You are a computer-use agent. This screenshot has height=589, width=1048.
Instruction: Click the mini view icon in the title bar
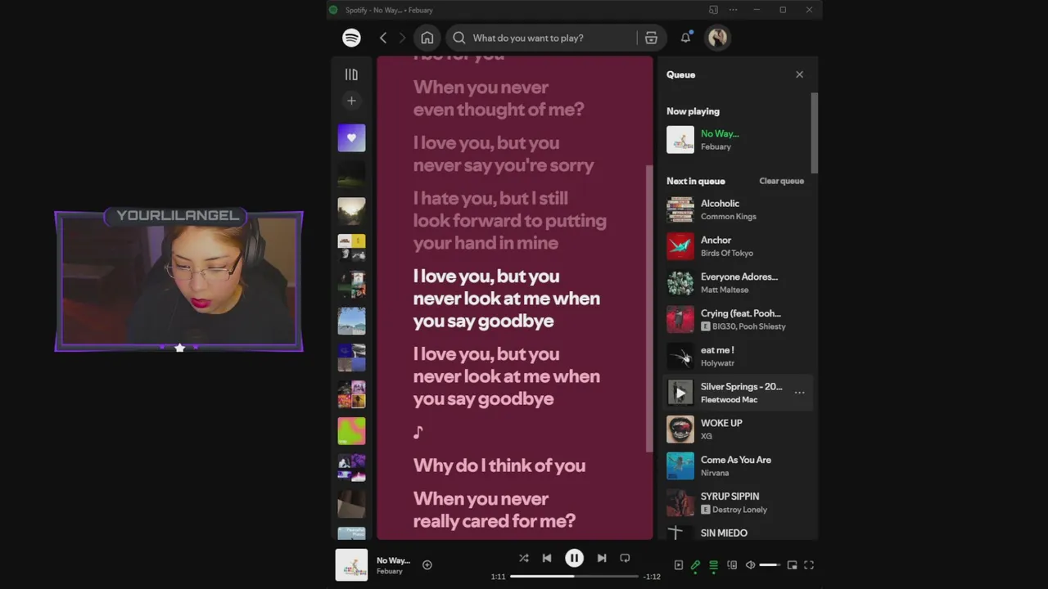(x=713, y=10)
